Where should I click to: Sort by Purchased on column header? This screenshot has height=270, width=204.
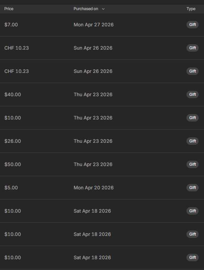pos(86,9)
